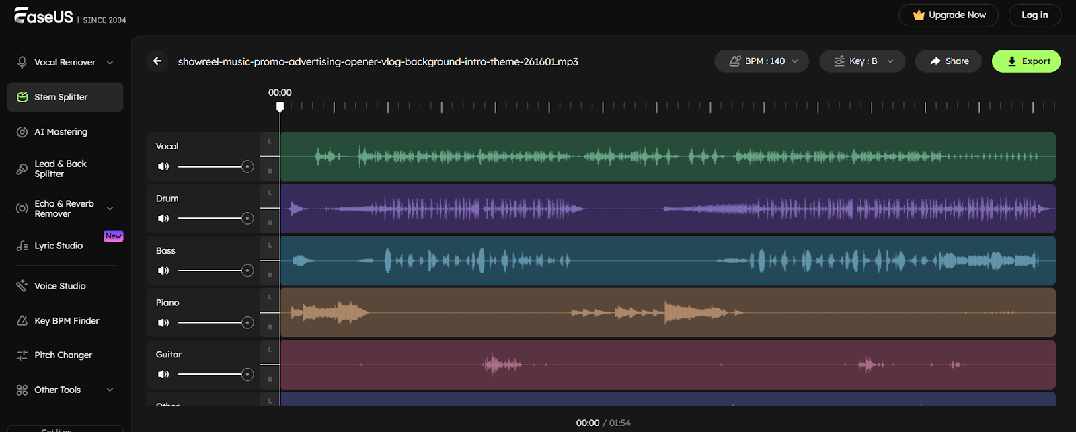The width and height of the screenshot is (1076, 432).
Task: Click the back arrow beside the file name
Action: pos(157,61)
